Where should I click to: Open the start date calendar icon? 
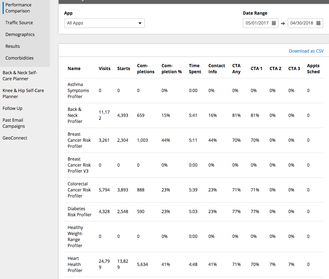pyautogui.click(x=274, y=23)
